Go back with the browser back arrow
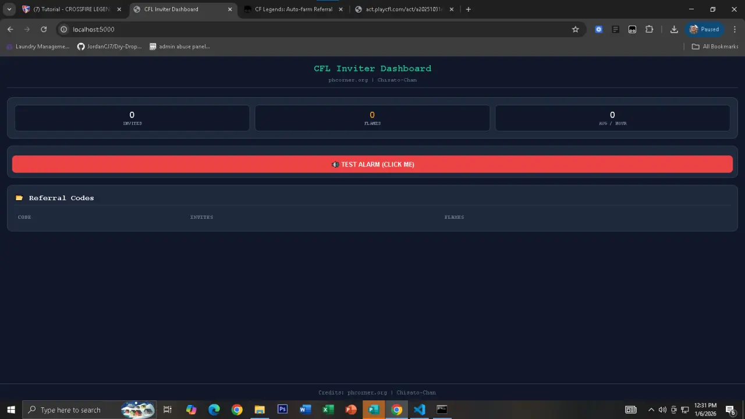Viewport: 745px width, 419px height. [x=10, y=29]
